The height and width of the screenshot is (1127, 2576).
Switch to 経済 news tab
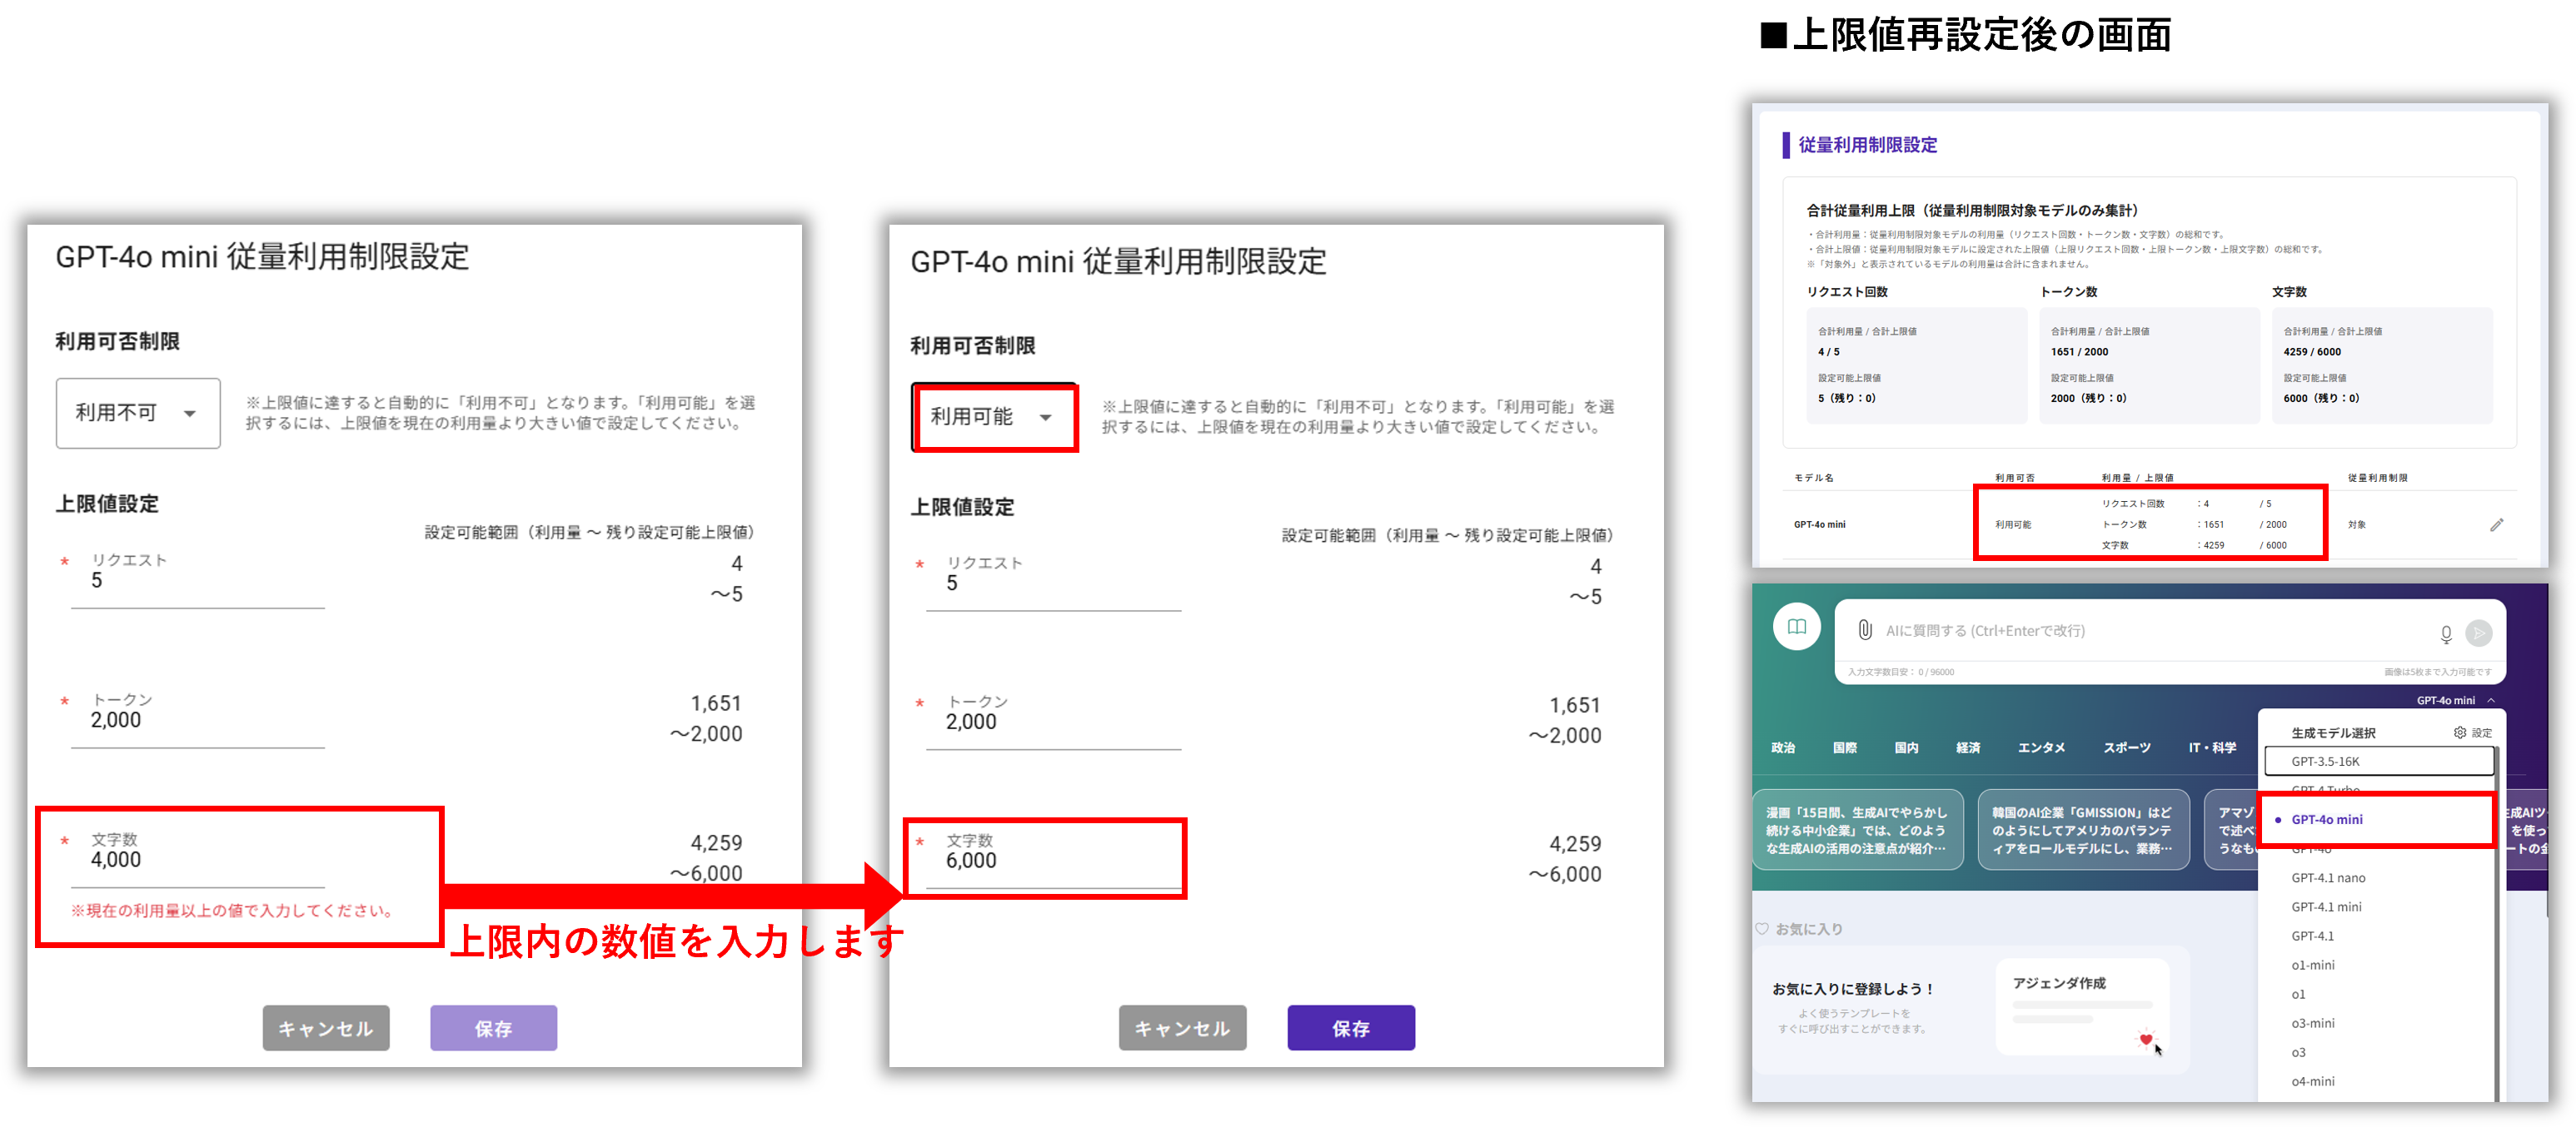click(x=1968, y=747)
